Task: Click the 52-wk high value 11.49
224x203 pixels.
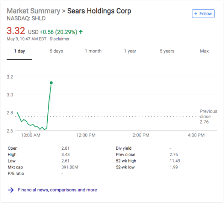Action: point(175,161)
